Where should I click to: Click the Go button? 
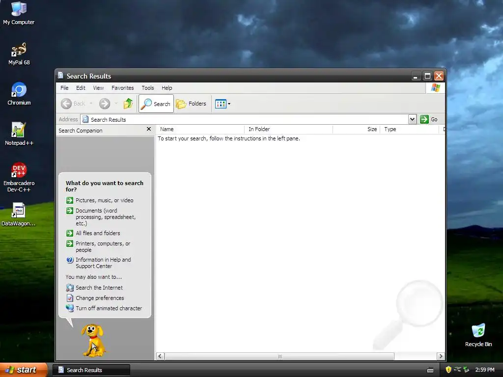pyautogui.click(x=429, y=119)
